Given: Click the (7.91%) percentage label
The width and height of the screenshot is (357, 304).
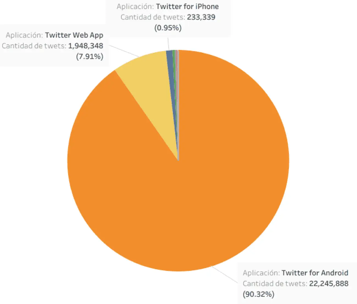Looking at the screenshot, I should pyautogui.click(x=90, y=56).
